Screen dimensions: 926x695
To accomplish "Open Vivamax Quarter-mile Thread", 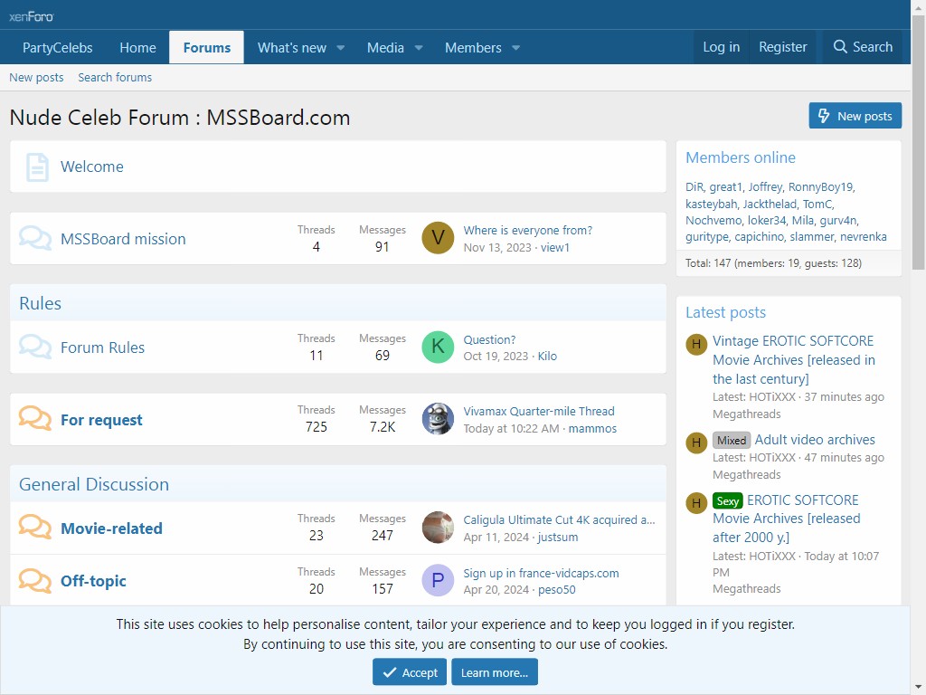I will 539,412.
